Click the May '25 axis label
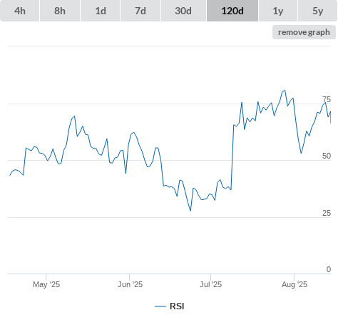338x325 pixels. 46,284
